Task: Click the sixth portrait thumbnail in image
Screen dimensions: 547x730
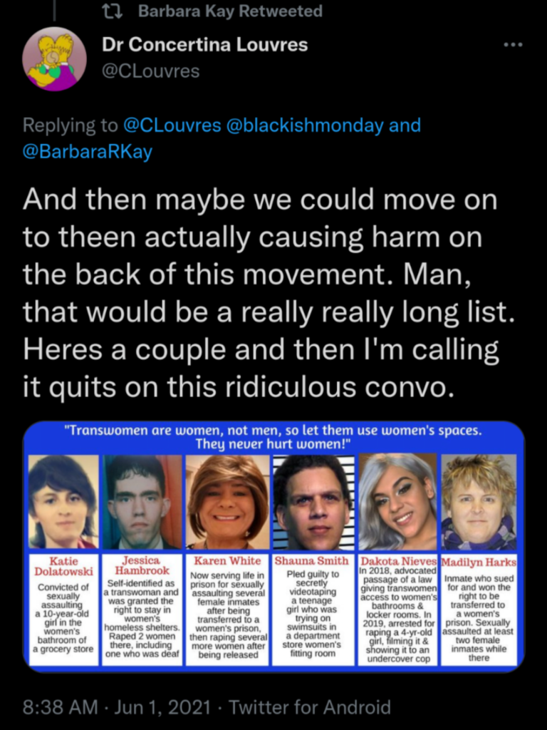Action: [x=479, y=501]
